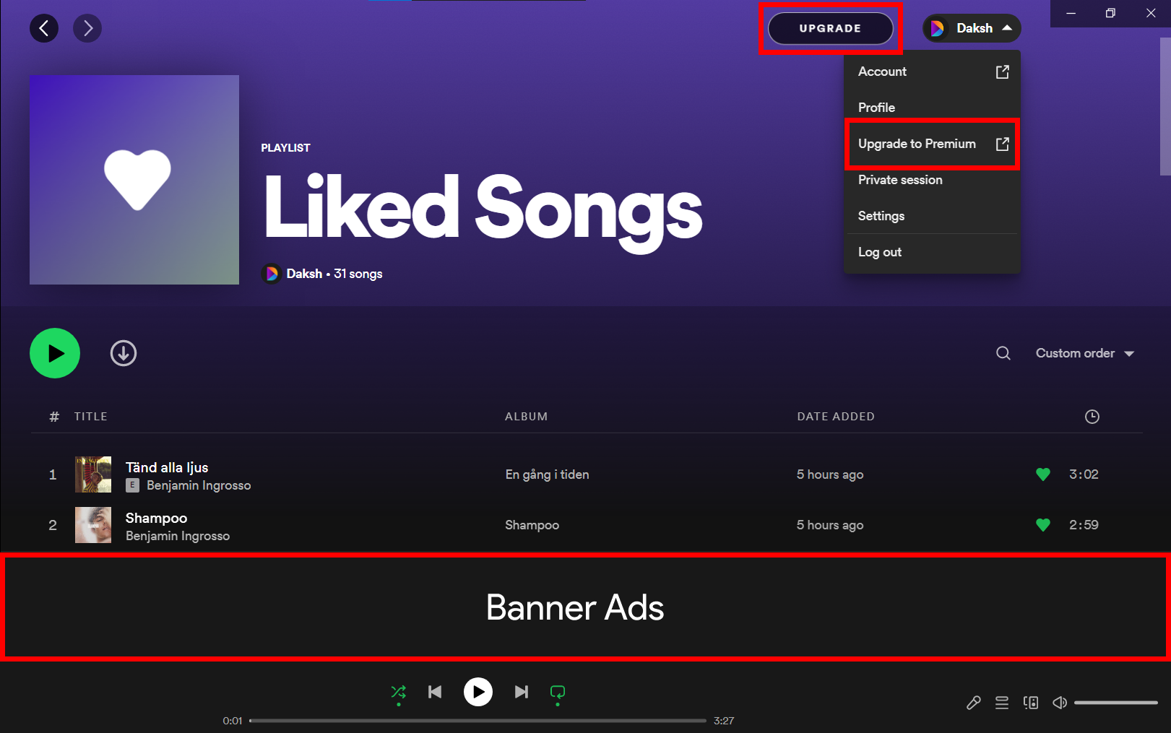Skip to the next track
The image size is (1171, 733).
tap(522, 692)
